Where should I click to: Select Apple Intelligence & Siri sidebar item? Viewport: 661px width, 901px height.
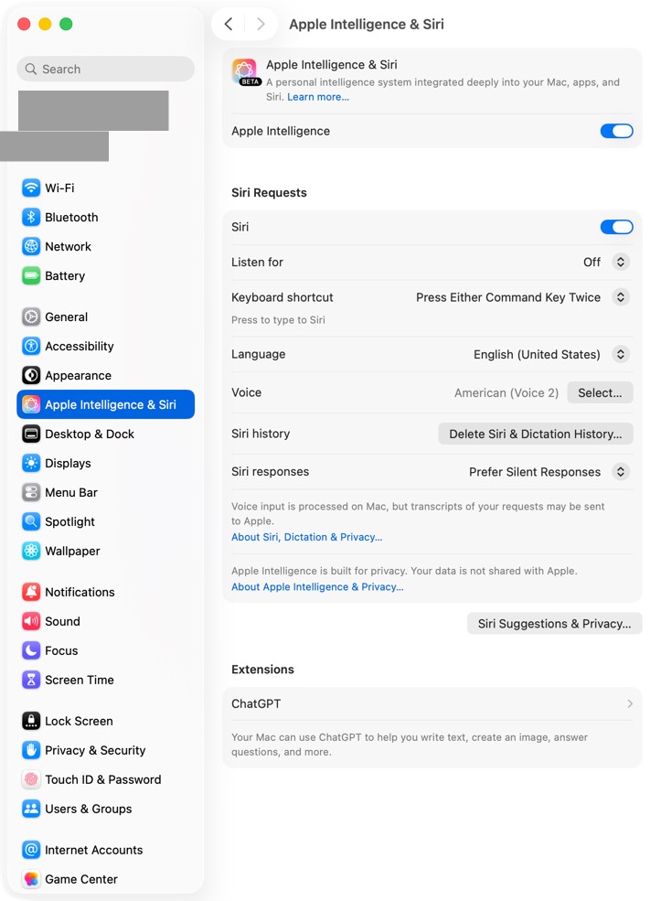[x=106, y=404]
